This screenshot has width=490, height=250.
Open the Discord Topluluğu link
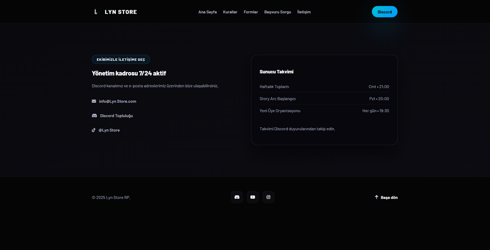116,116
